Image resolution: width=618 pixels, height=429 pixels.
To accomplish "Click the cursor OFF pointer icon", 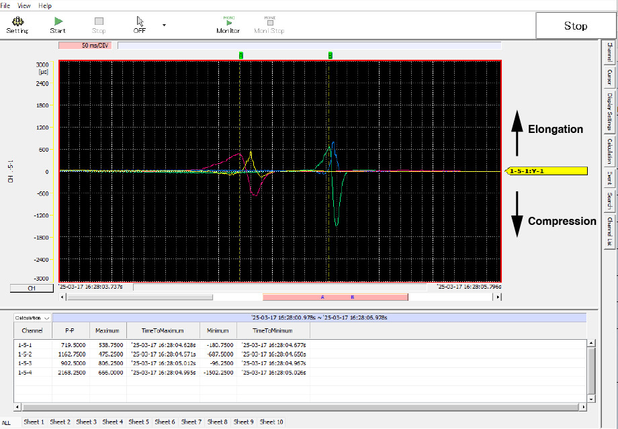I will pos(140,22).
